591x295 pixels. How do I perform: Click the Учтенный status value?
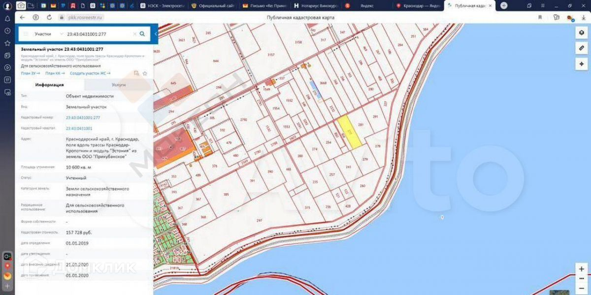[76, 177]
